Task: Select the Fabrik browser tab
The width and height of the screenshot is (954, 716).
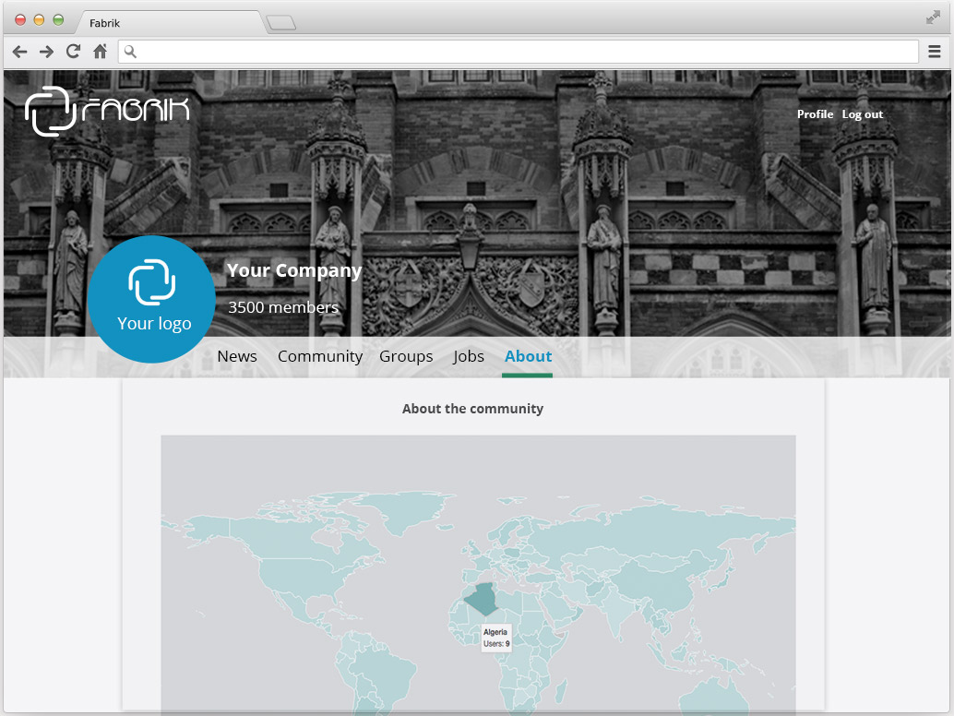Action: [x=171, y=23]
